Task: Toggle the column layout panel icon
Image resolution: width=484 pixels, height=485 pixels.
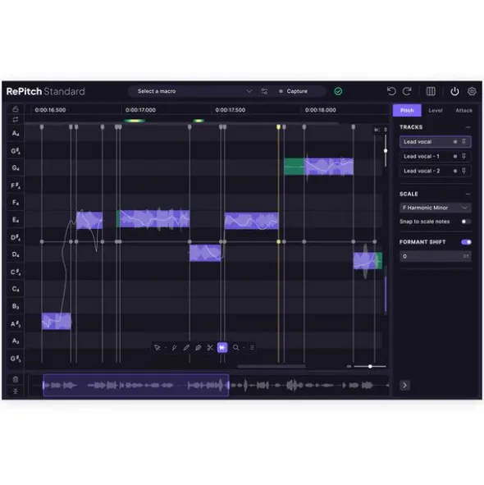Action: pyautogui.click(x=431, y=91)
